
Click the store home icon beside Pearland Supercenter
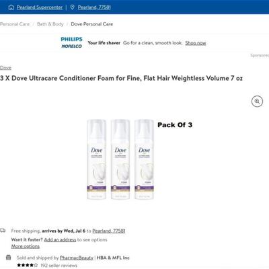[x=11, y=7]
